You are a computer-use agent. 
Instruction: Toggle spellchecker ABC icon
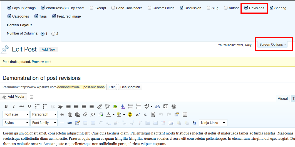point(147,106)
